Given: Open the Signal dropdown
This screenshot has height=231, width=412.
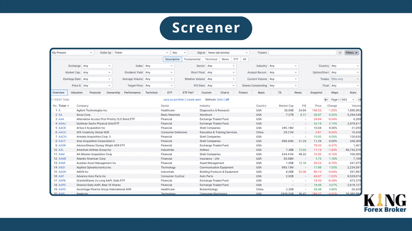Looking at the screenshot, I should (x=228, y=53).
